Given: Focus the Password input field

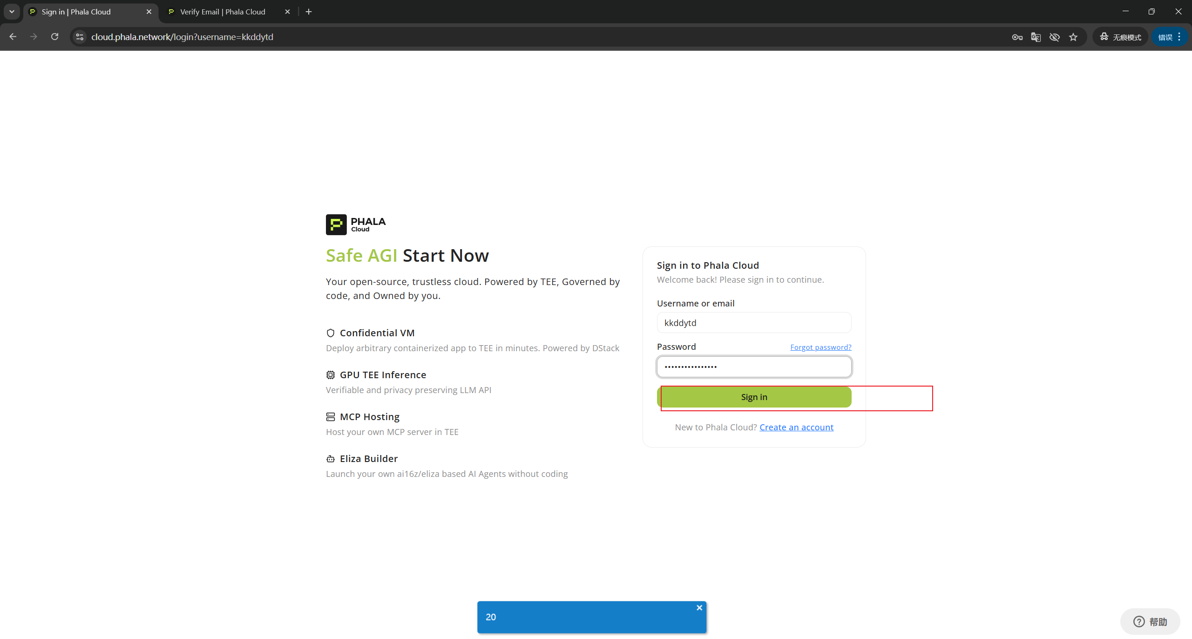Looking at the screenshot, I should (754, 367).
